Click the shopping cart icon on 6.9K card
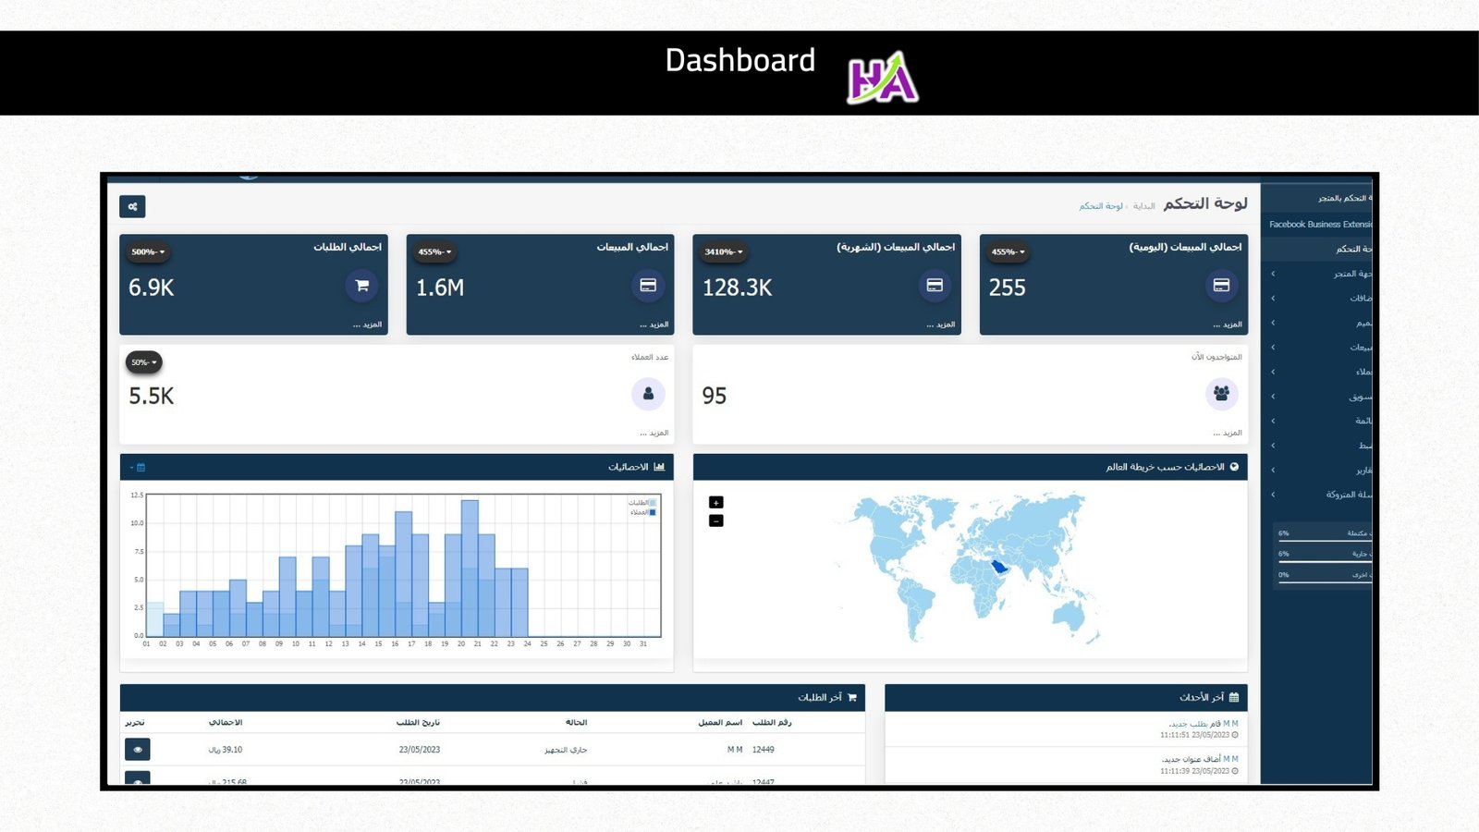Viewport: 1479px width, 832px height. pyautogui.click(x=361, y=286)
